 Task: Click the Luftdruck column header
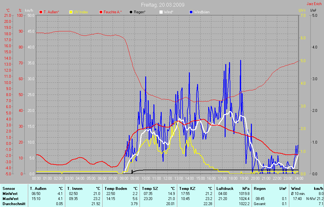pos(225,189)
